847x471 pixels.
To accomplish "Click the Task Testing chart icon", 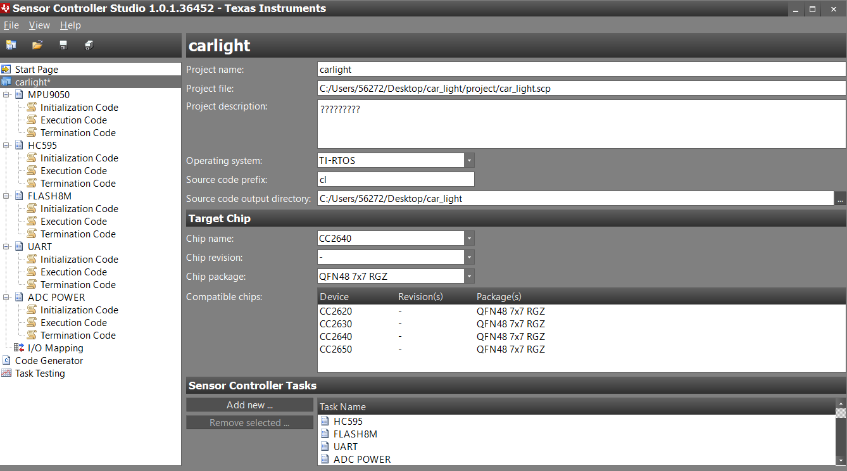I will click(x=6, y=373).
